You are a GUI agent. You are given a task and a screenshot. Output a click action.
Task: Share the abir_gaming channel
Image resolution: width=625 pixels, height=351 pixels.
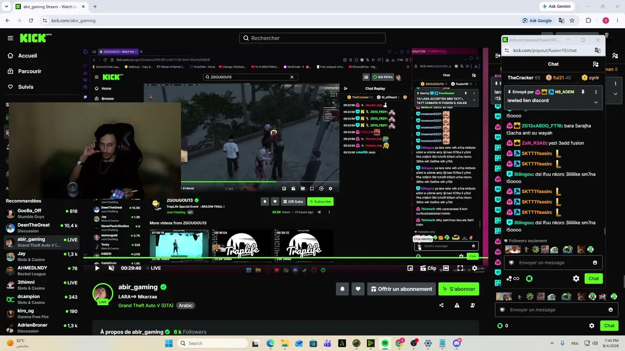pos(441,306)
